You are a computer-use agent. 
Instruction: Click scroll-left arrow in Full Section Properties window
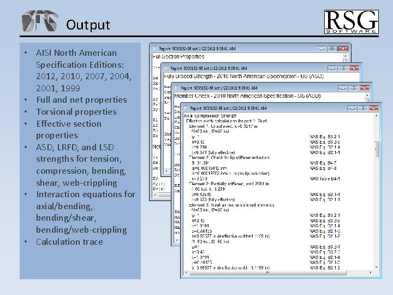[155, 195]
